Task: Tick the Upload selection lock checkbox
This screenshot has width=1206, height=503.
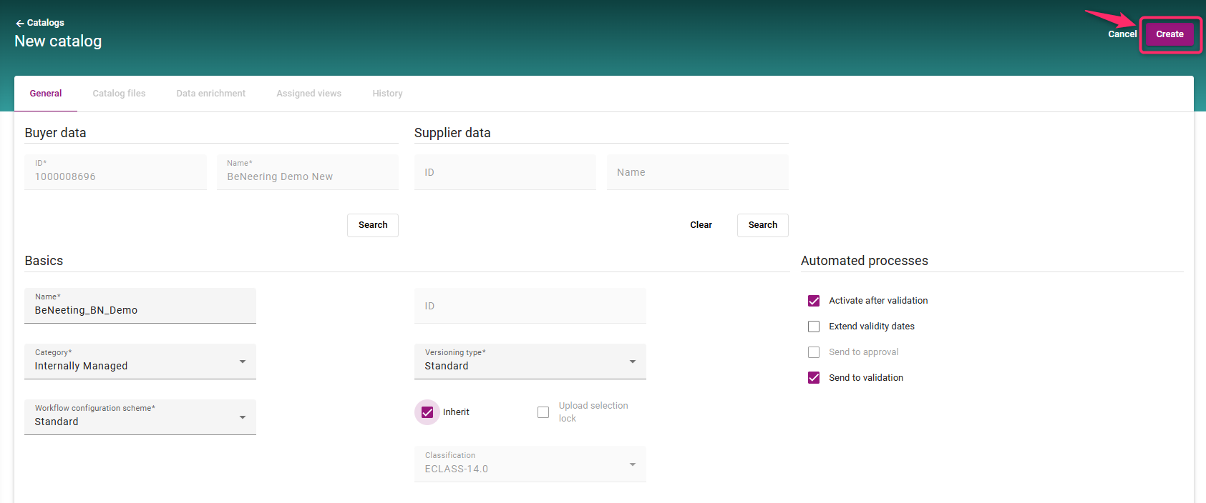Action: point(543,412)
